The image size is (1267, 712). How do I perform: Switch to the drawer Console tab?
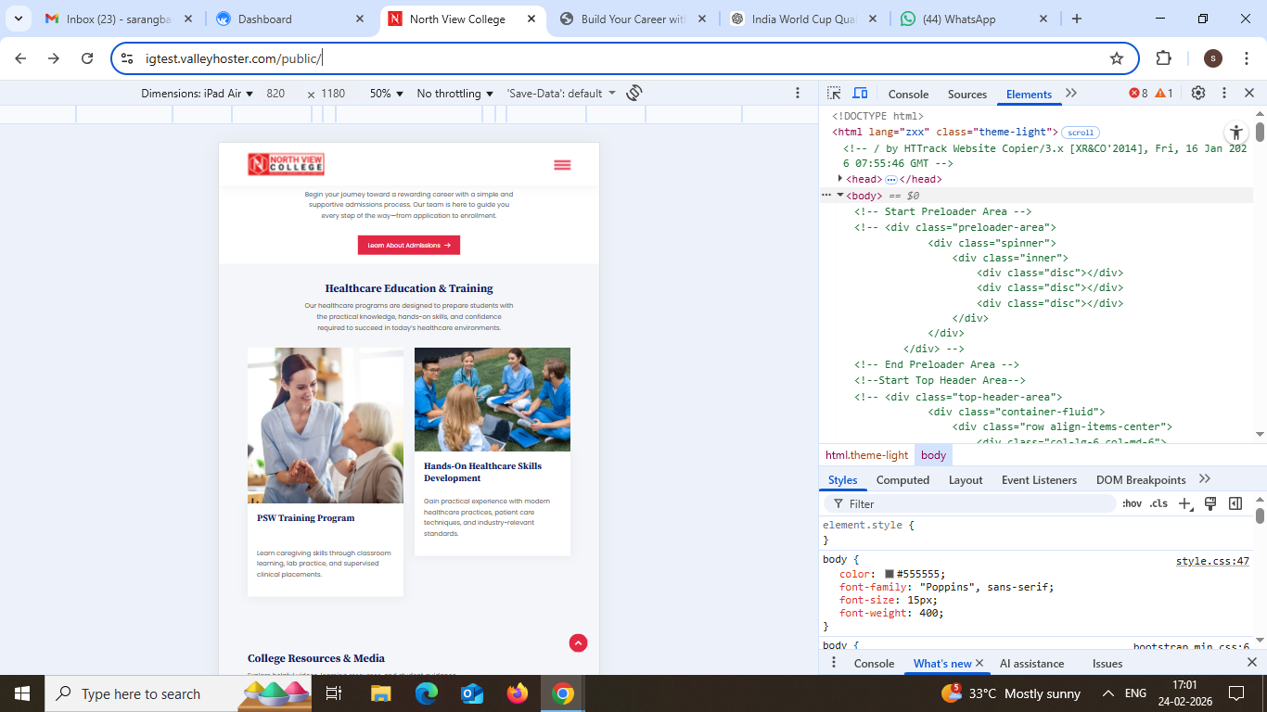pyautogui.click(x=874, y=664)
